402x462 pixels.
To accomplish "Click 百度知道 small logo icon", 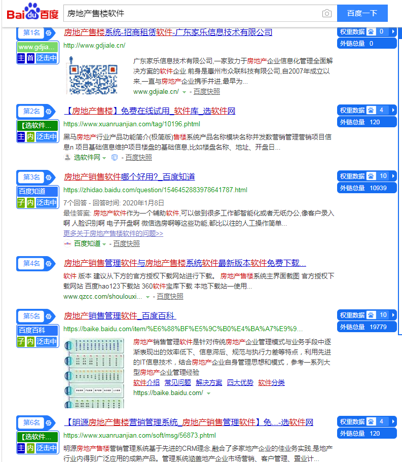I will [x=67, y=243].
